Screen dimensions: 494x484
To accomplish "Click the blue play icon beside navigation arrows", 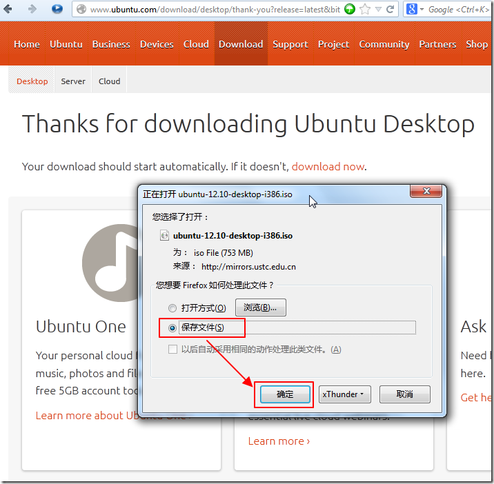I will pos(57,9).
